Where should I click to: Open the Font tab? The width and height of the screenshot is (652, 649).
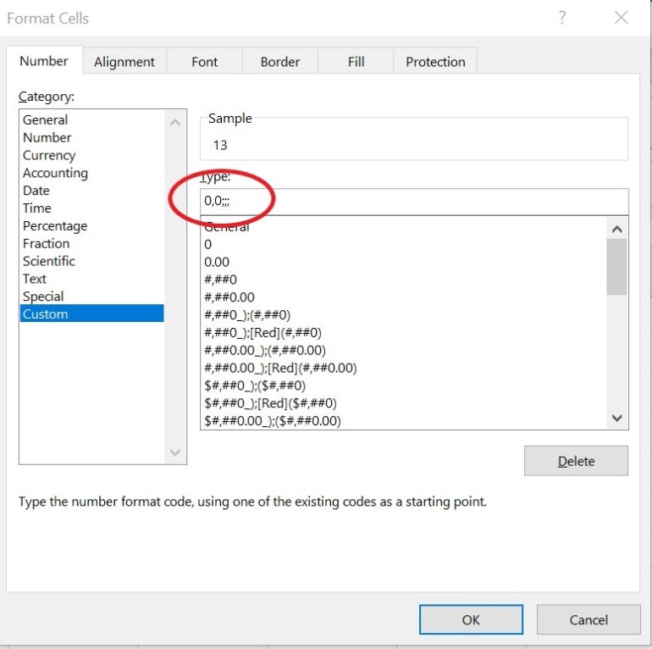[x=204, y=62]
